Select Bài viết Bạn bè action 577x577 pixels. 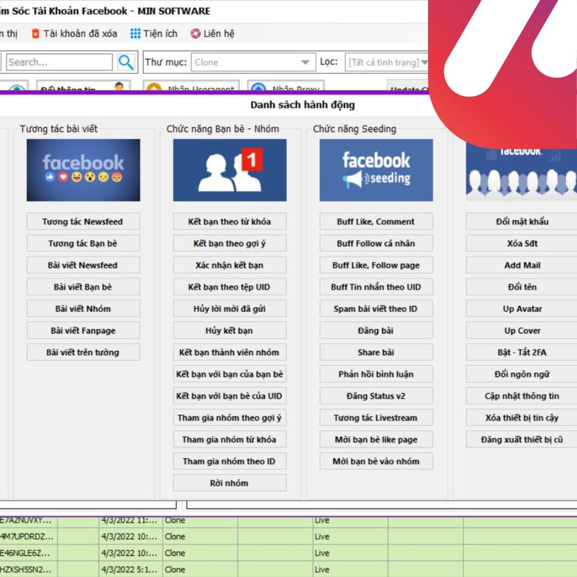83,287
